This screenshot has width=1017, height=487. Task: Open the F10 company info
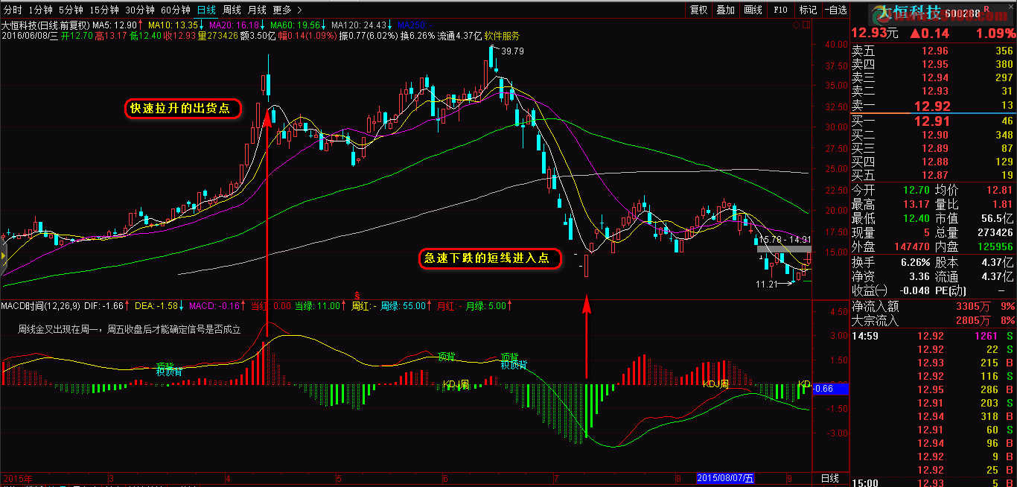click(x=780, y=10)
